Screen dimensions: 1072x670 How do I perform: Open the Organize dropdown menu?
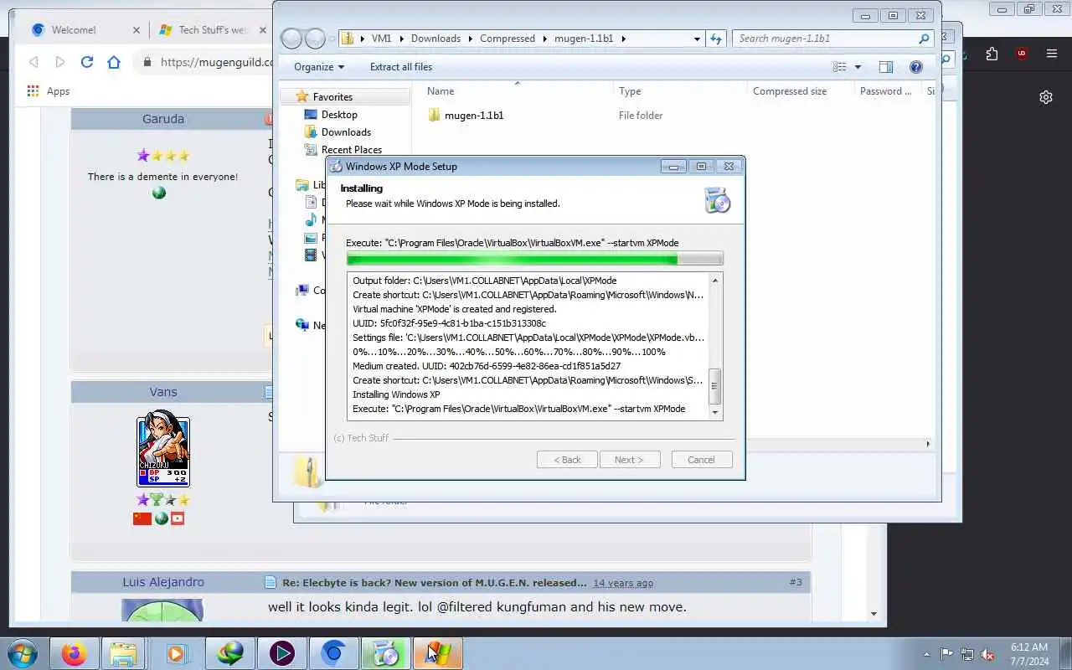[x=319, y=67]
